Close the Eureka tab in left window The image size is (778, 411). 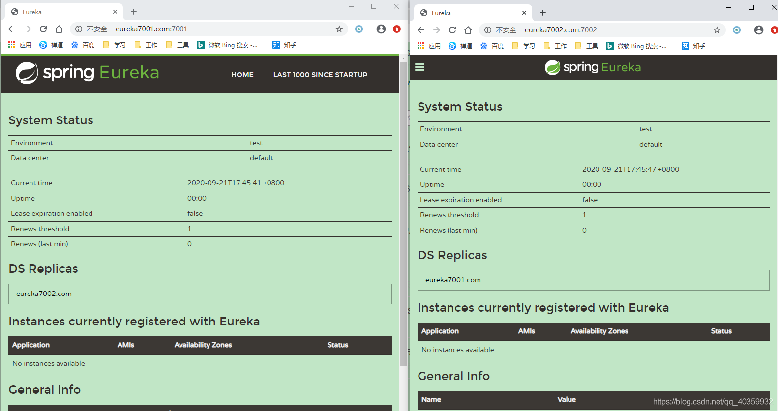(x=115, y=12)
